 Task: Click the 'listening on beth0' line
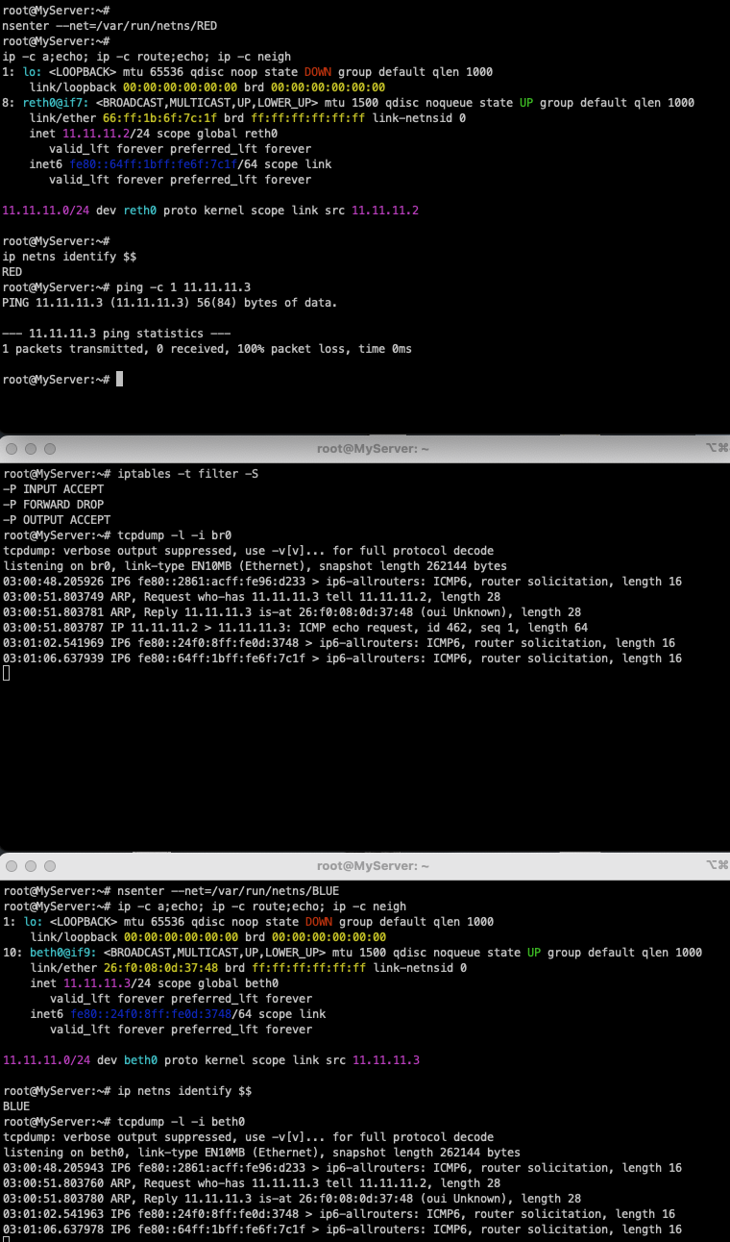(x=261, y=1153)
